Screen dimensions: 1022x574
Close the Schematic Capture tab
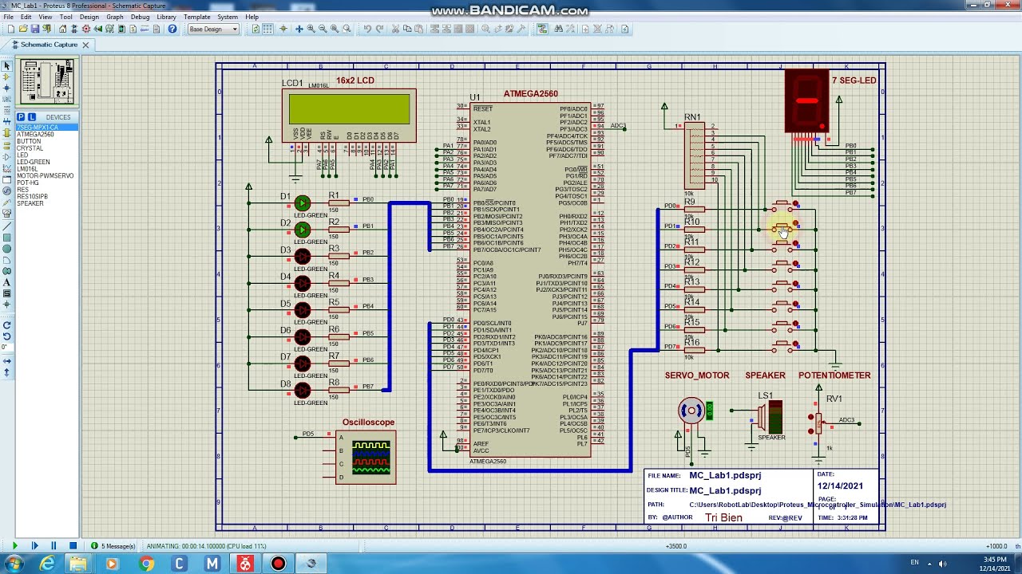click(x=85, y=45)
